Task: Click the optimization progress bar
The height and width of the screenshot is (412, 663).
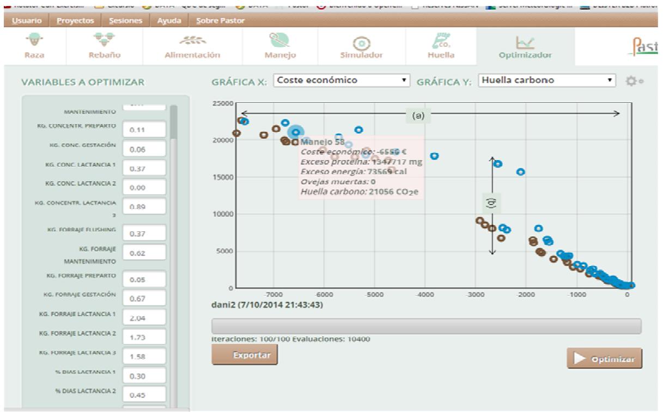Action: pos(426,326)
